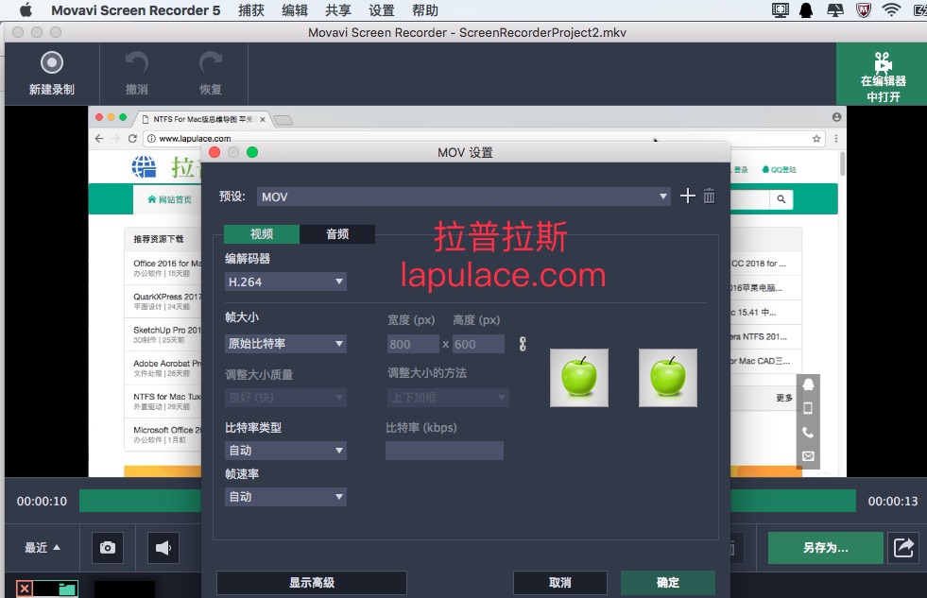Click the 比特率 (kbps) input field
This screenshot has height=598, width=927.
tap(444, 451)
